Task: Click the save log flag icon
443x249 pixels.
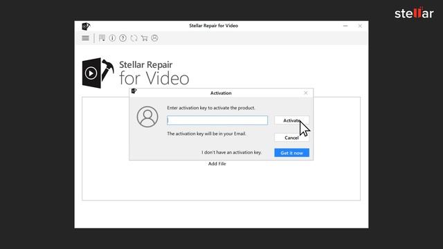Action: point(102,38)
